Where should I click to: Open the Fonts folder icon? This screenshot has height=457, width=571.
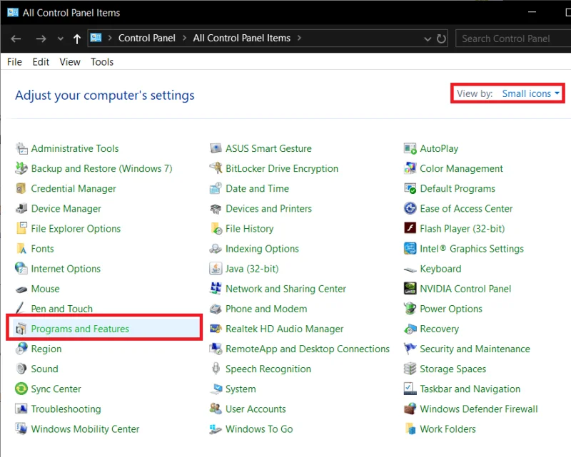[21, 249]
